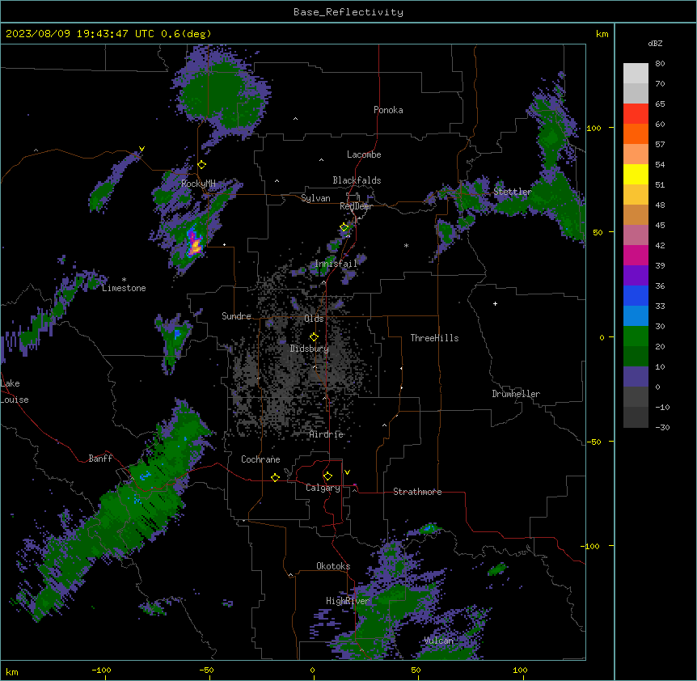Click the yellow diamond marker above RockyMH

click(x=202, y=165)
